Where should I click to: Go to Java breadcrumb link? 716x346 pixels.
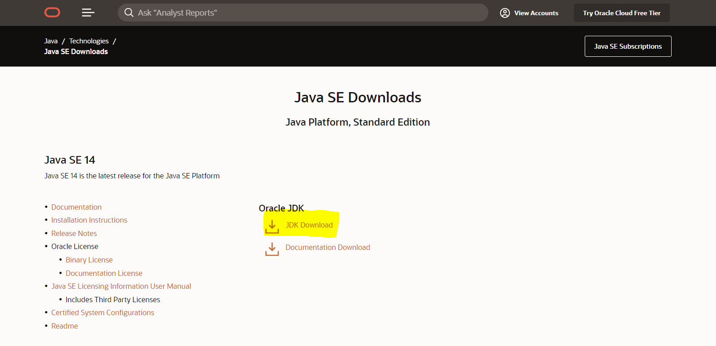coord(51,41)
